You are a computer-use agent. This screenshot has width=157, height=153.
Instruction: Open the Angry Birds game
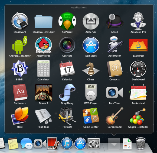(44, 45)
